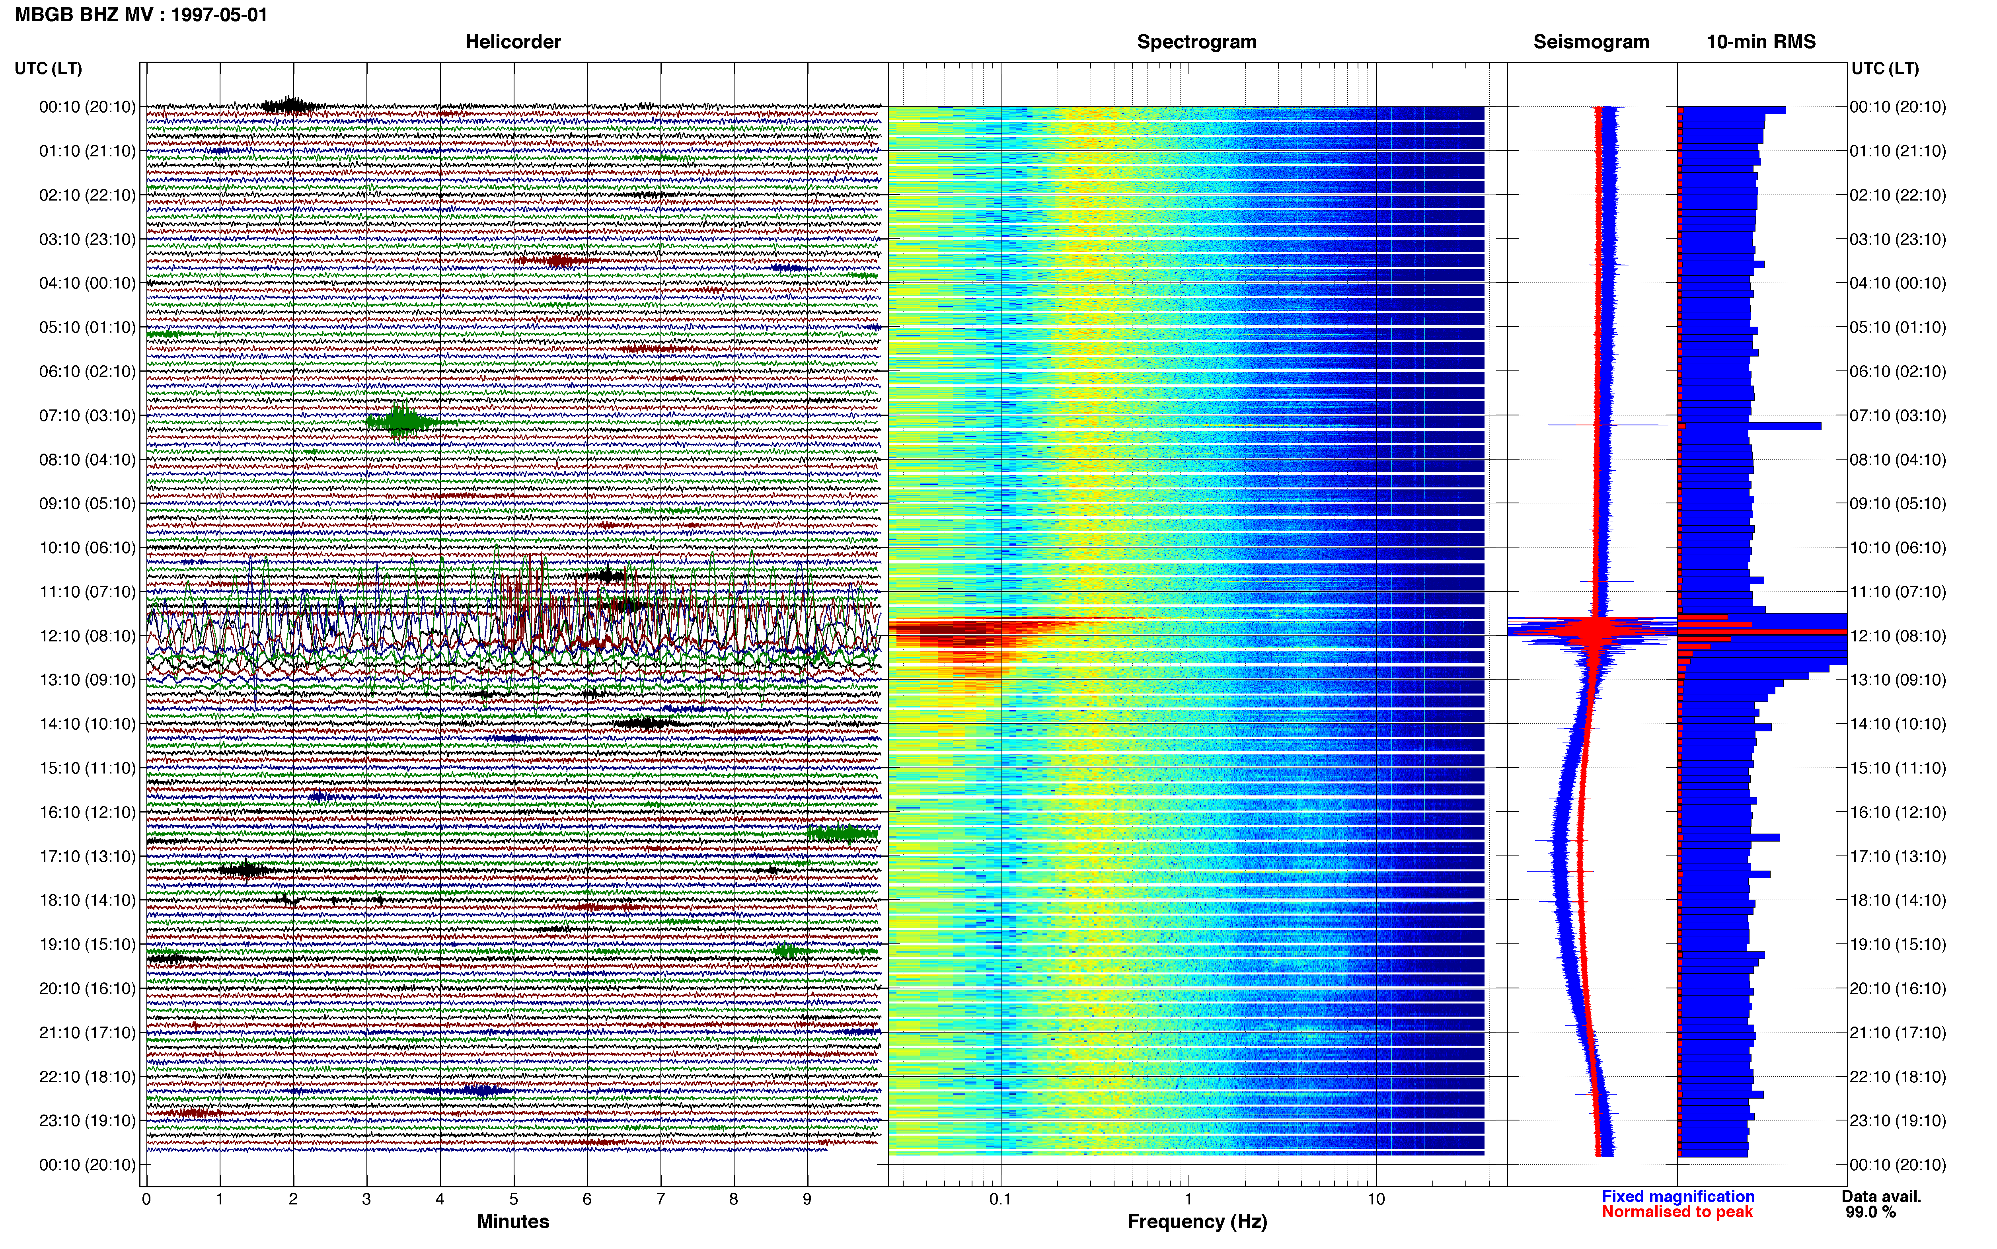Viewport: 1997px width, 1249px height.
Task: Click left time label '17:10 (13:10)'
Action: click(88, 857)
